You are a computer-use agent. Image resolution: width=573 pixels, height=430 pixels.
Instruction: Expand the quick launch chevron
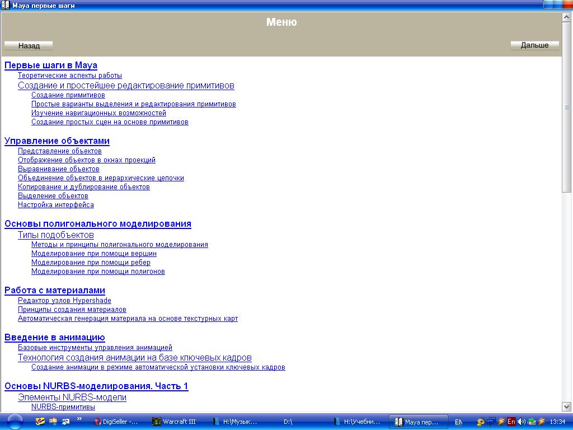[79, 419]
